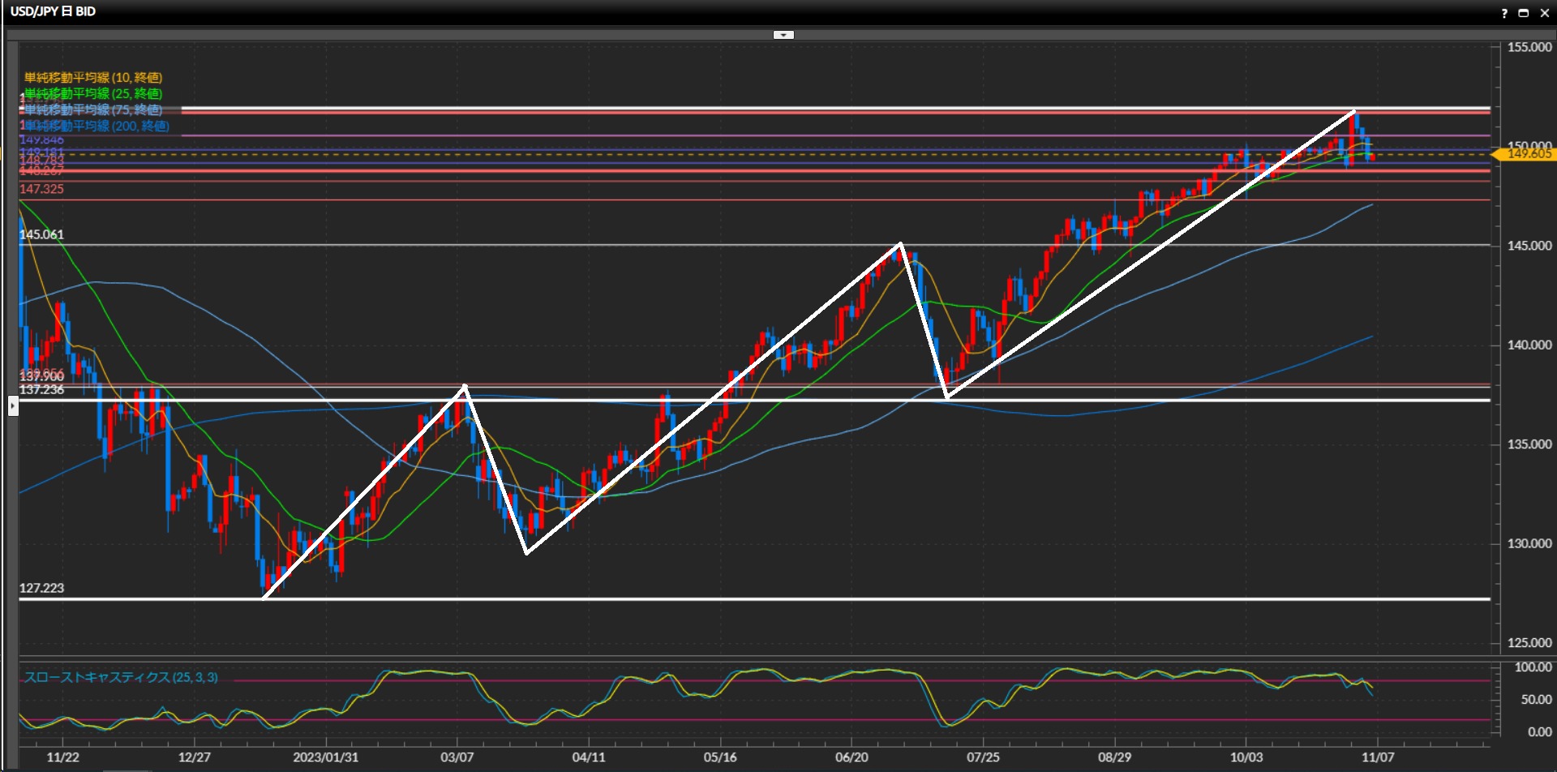
Task: Click the 155.000 level on price axis
Action: pos(1529,48)
